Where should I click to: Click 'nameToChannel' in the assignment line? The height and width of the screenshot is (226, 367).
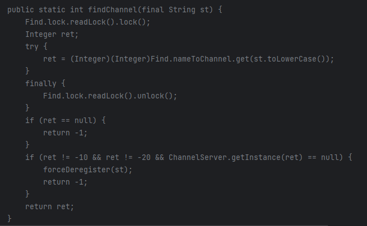(x=202, y=59)
